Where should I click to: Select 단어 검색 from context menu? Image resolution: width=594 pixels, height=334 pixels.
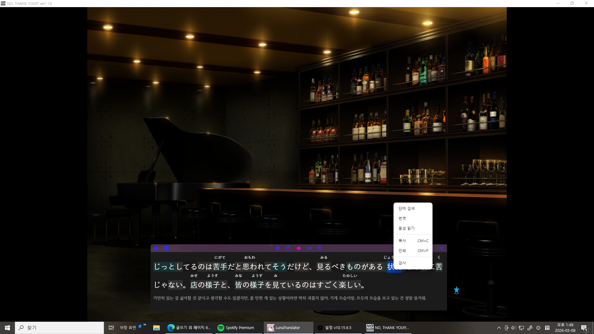[x=407, y=208]
